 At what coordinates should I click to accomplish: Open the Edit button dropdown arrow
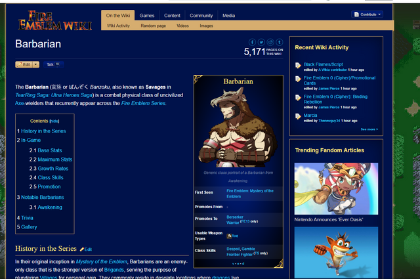point(36,64)
